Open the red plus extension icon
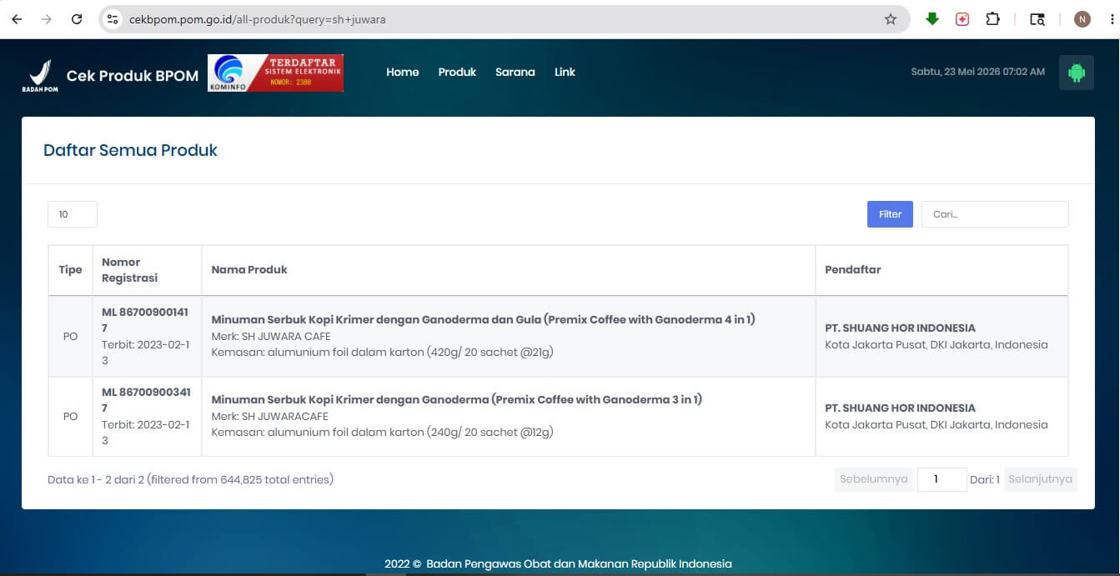Image resolution: width=1120 pixels, height=576 pixels. click(x=962, y=19)
